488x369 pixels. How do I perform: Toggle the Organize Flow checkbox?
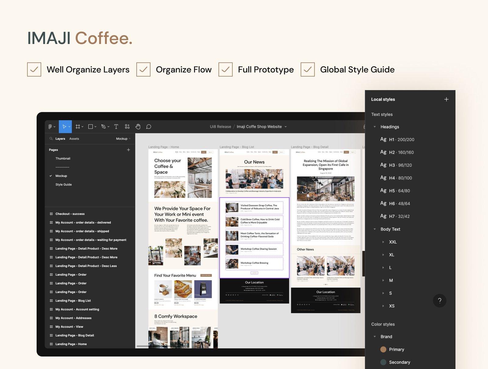(143, 70)
